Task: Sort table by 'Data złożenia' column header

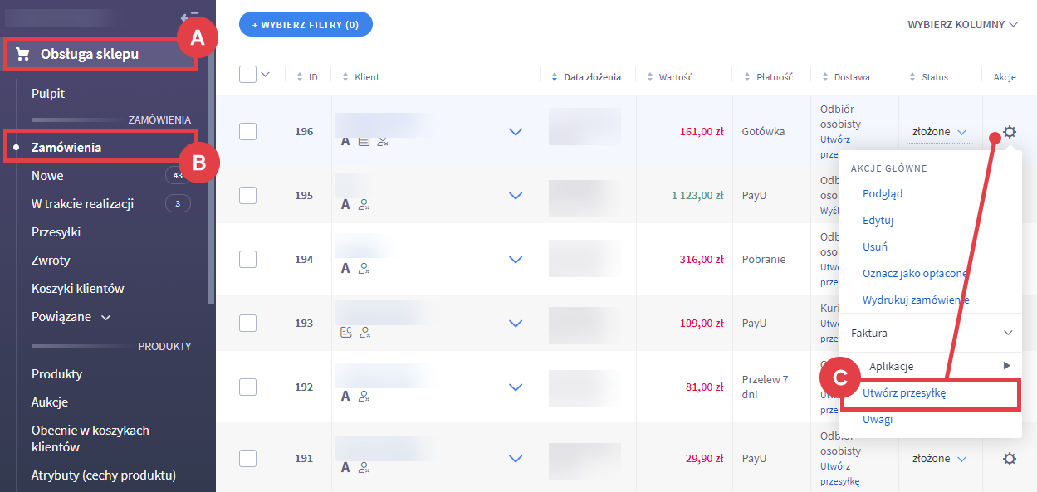Action: [592, 77]
